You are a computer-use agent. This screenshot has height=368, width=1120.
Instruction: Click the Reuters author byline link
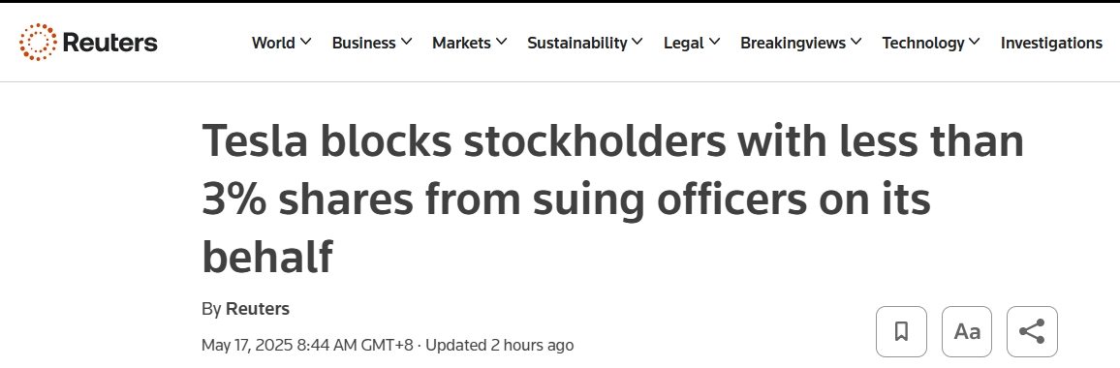click(x=258, y=309)
